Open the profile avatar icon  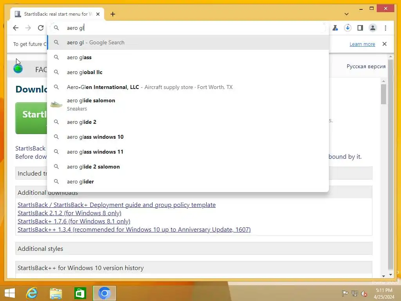pos(373,28)
